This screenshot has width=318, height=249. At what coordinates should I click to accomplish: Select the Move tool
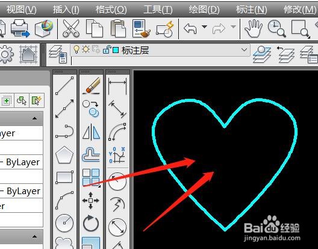91,200
